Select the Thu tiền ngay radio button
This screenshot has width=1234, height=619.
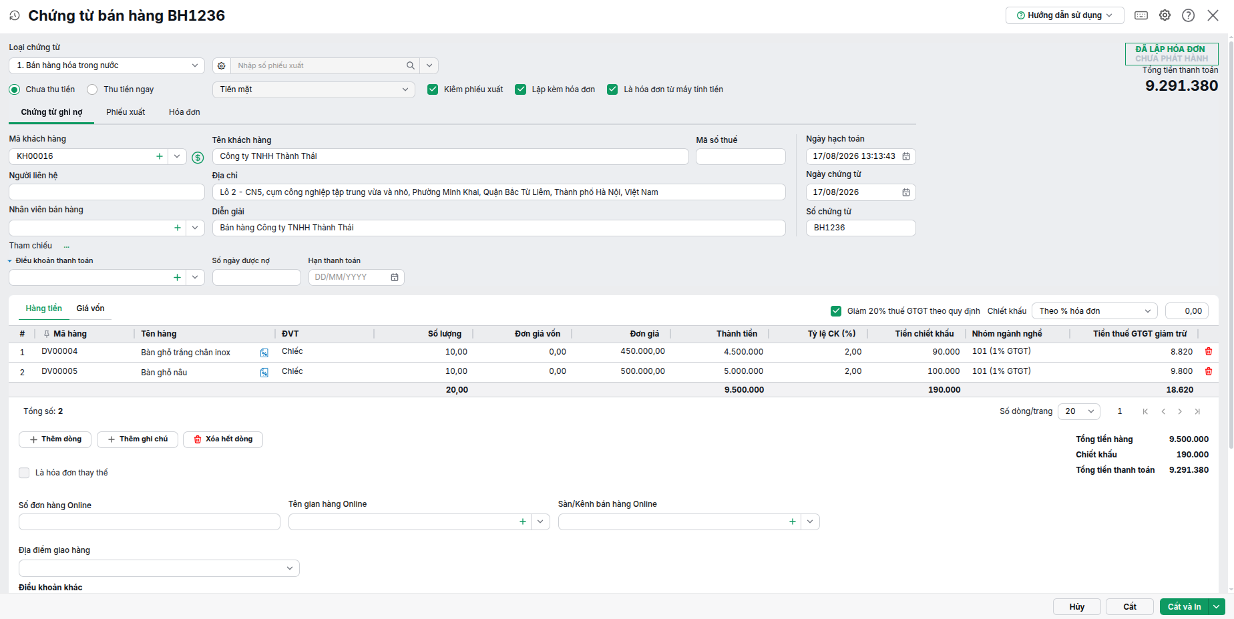pos(92,89)
